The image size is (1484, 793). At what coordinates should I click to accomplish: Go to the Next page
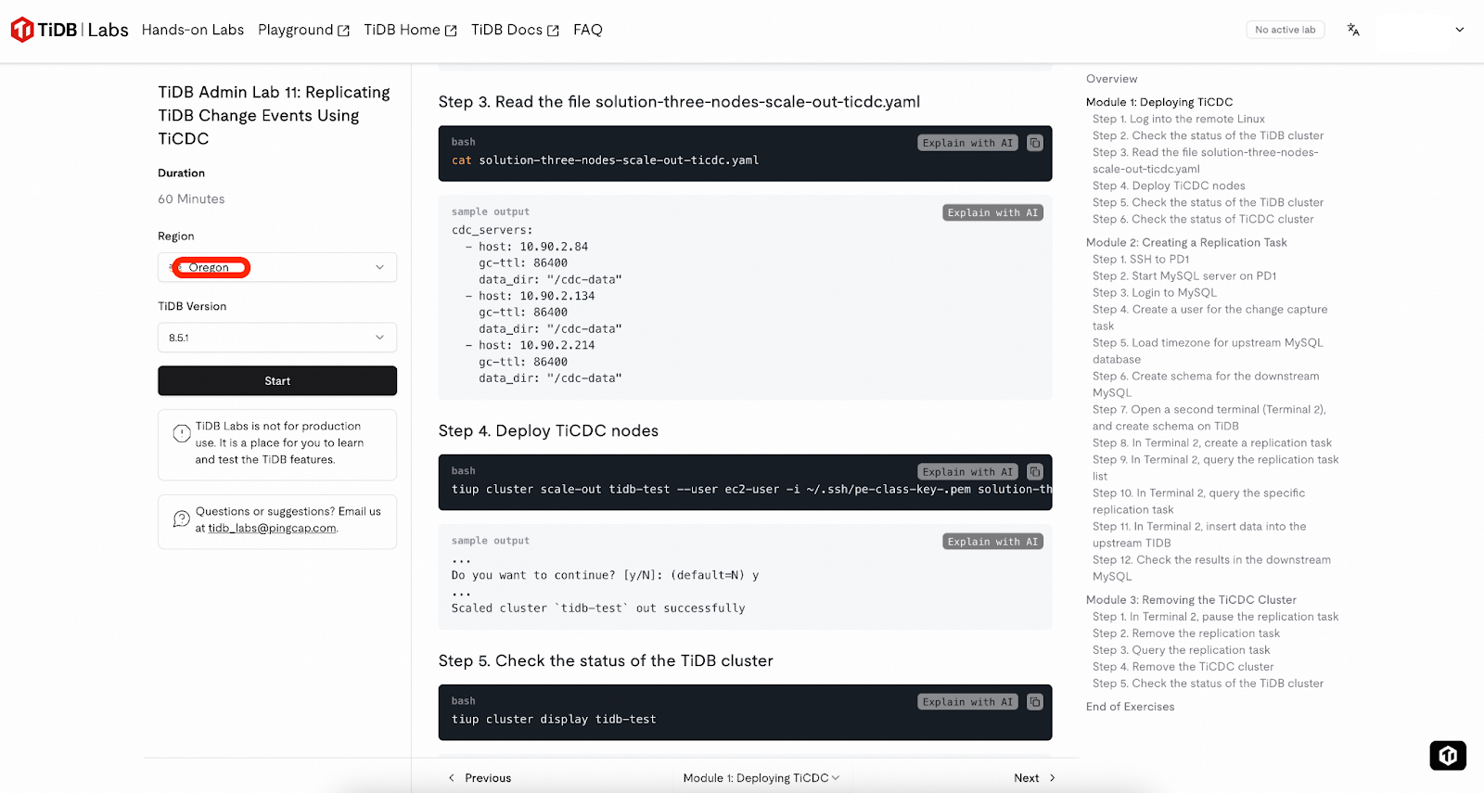pyautogui.click(x=1033, y=778)
